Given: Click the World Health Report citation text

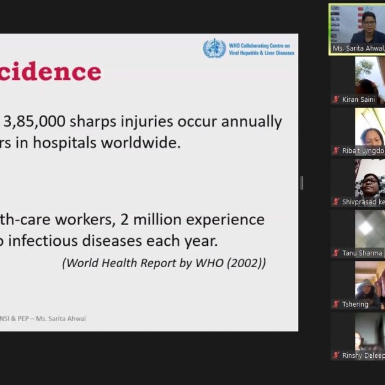Looking at the screenshot, I should pos(163,263).
